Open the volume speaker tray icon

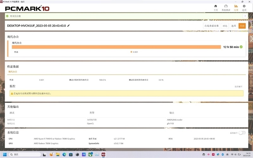236,155
